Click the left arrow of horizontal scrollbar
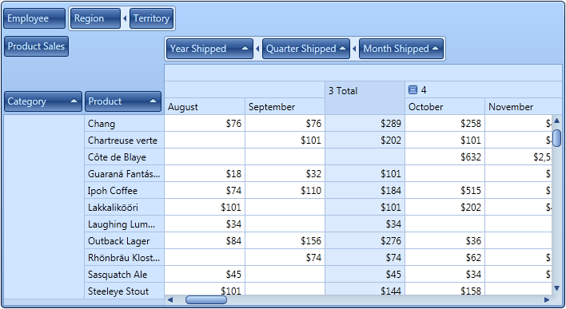Viewport: 566px width, 309px height. (170, 299)
